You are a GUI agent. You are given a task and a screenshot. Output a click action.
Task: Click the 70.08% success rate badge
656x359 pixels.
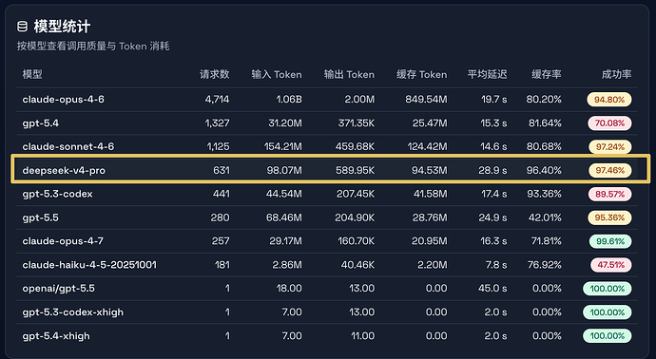point(609,123)
